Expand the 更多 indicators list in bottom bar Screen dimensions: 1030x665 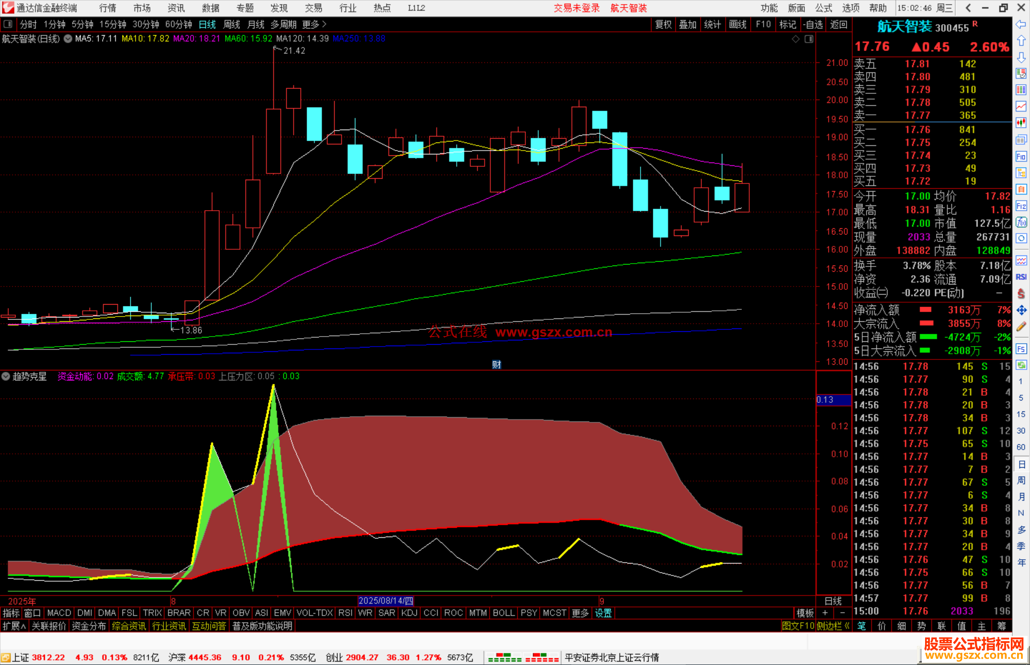[580, 613]
